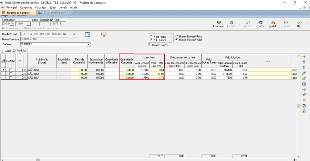Select the Nota Fiscal radio button
Image resolution: width=310 pixels, height=161 pixels.
click(151, 36)
